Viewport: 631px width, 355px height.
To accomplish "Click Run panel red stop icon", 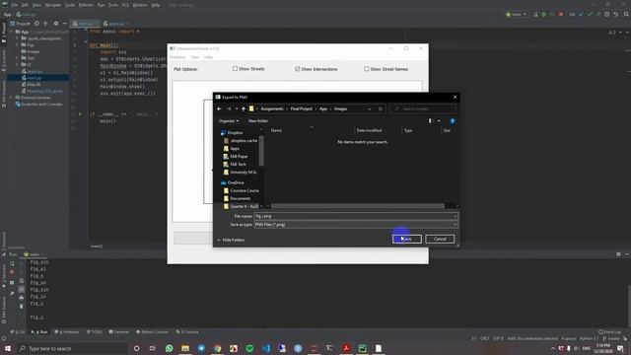I will pos(12,272).
